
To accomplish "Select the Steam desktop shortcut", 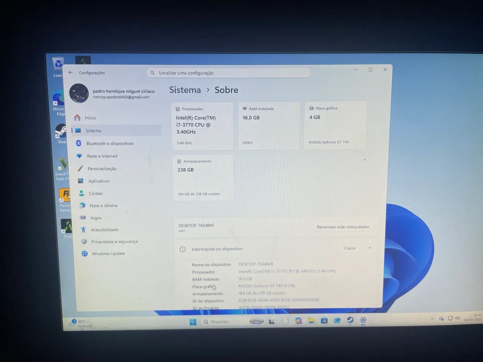I will (61, 134).
